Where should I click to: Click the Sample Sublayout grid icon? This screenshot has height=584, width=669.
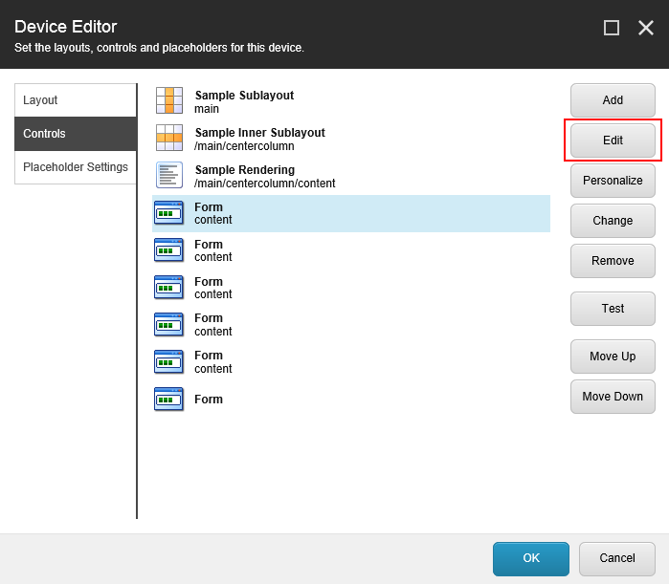(x=169, y=101)
